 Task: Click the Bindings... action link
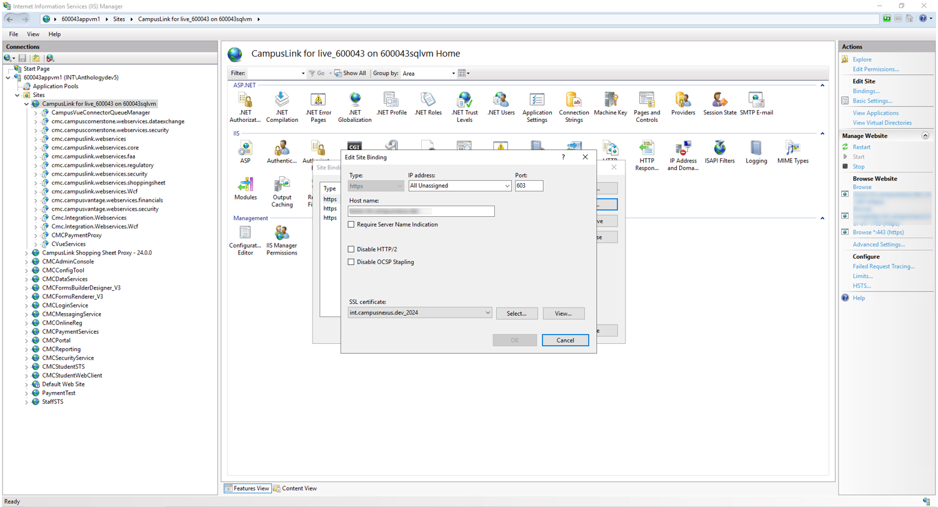click(866, 91)
